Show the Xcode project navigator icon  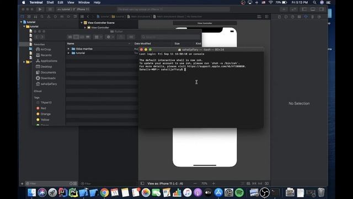22,17
